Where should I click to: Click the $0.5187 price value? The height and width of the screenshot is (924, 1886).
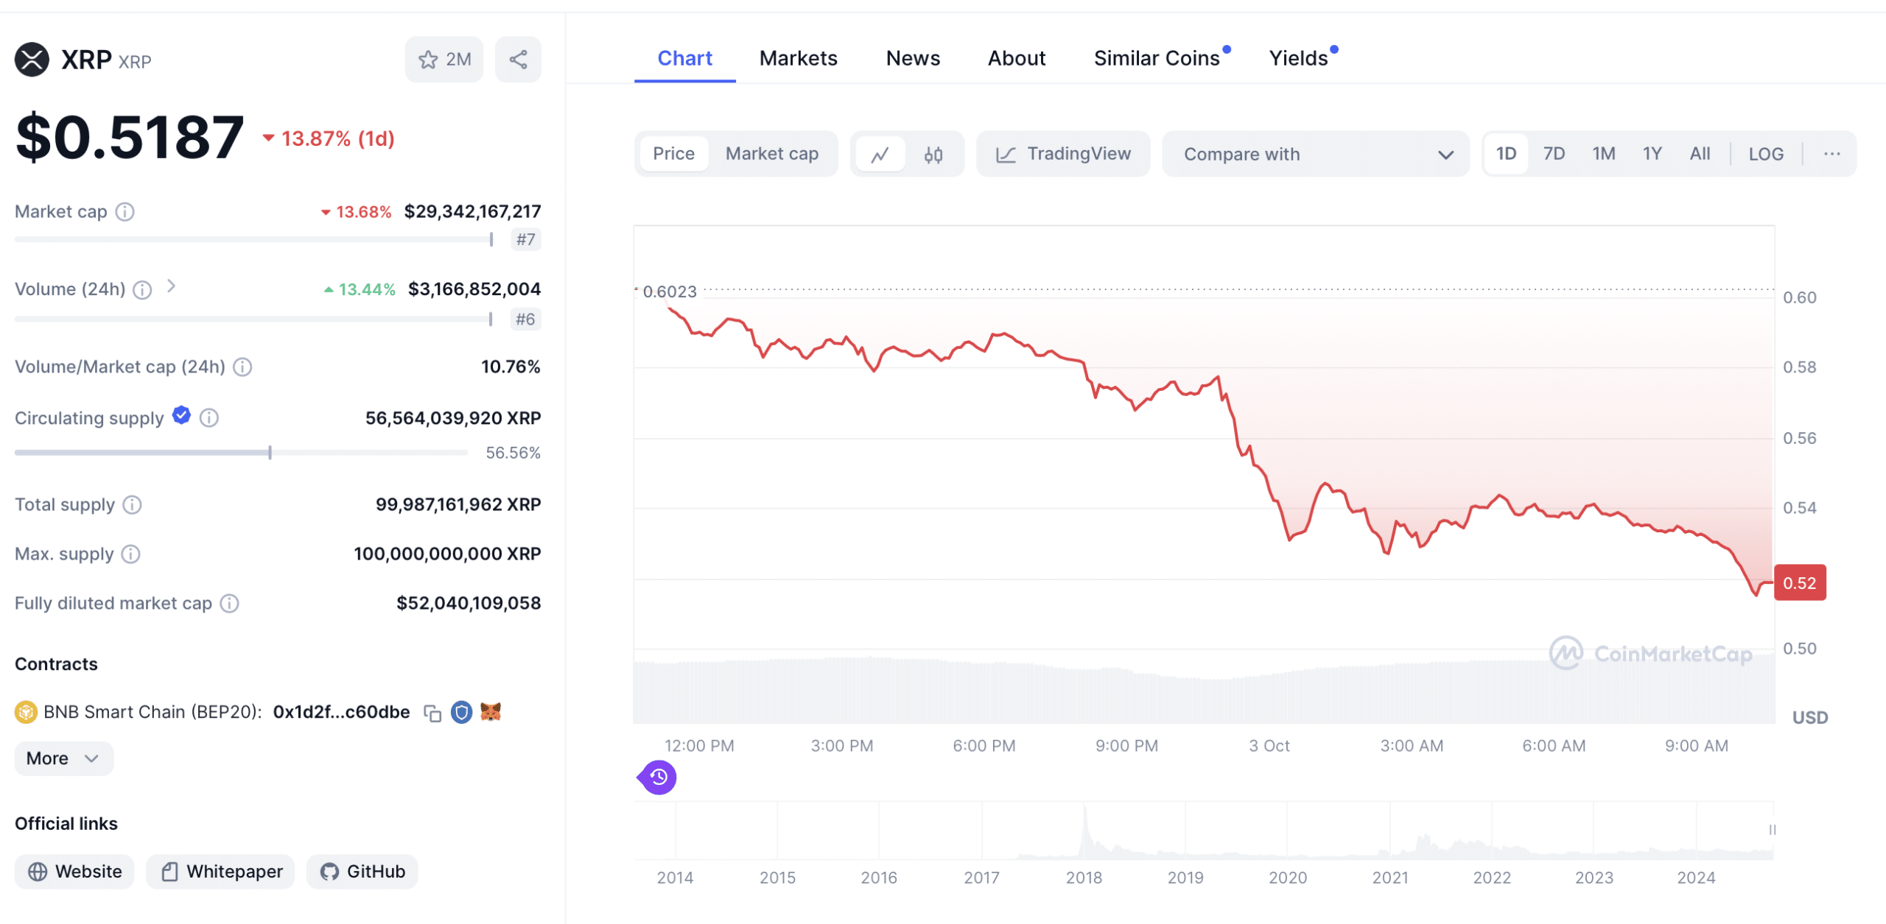(130, 138)
